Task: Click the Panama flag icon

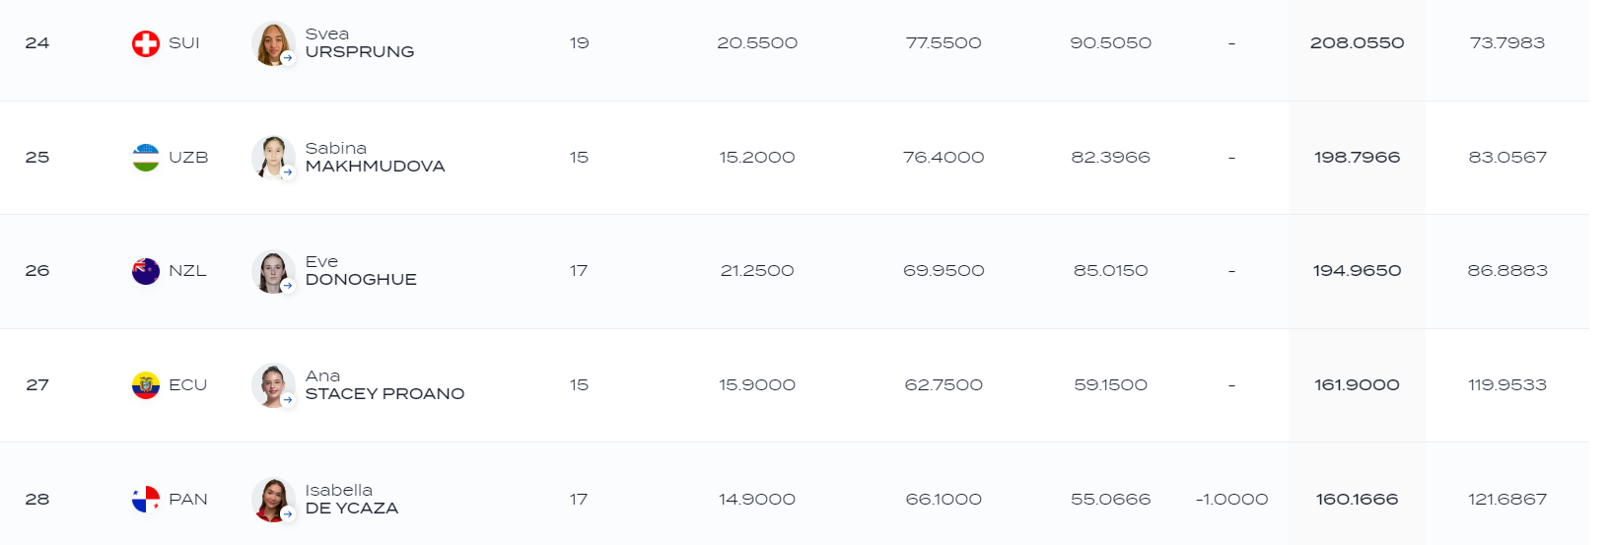Action: tap(146, 500)
